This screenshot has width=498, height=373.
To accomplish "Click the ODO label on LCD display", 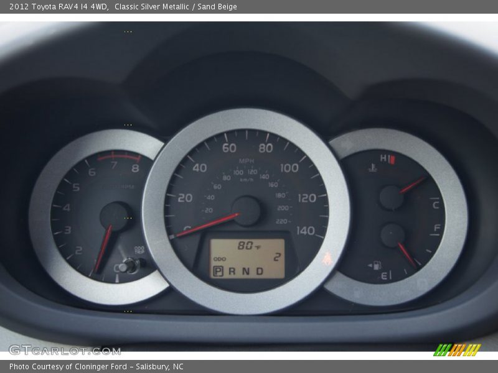I will [x=220, y=259].
